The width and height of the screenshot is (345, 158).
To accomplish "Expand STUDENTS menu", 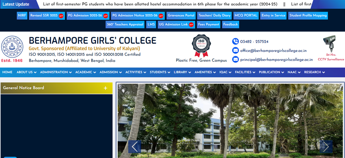I will [x=160, y=72].
